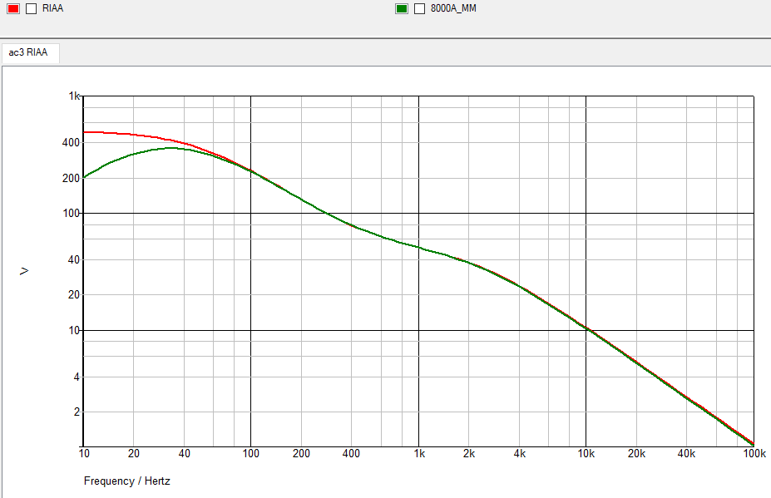
Task: Click the Frequency / Hertz axis label
Action: (127, 481)
